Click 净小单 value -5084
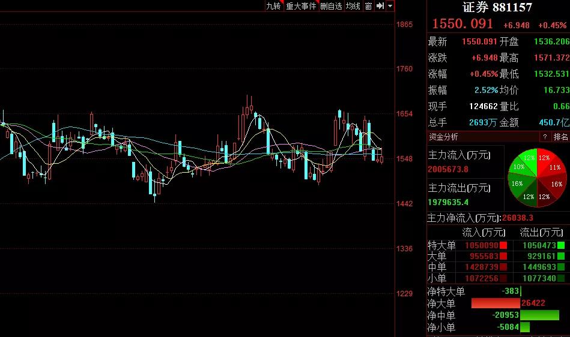Image resolution: width=570 pixels, height=337 pixels. tap(508, 327)
